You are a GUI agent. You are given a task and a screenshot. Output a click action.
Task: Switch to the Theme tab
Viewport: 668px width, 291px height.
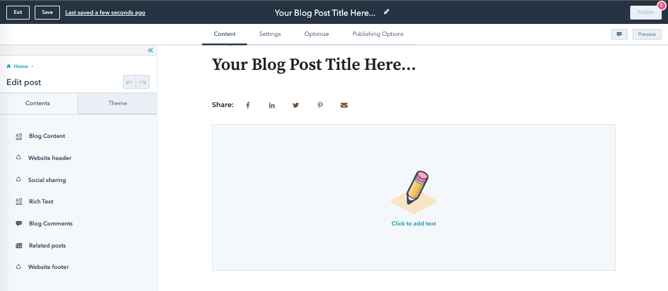coord(117,103)
